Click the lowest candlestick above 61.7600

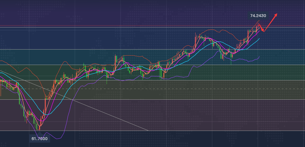pos(39,127)
